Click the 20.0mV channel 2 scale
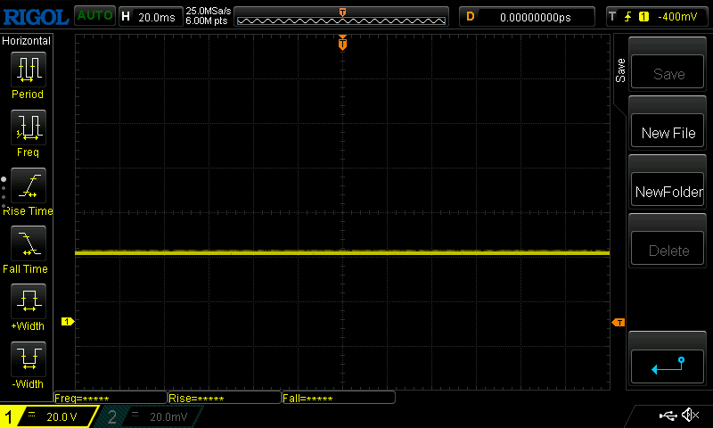The width and height of the screenshot is (713, 428). click(x=168, y=417)
